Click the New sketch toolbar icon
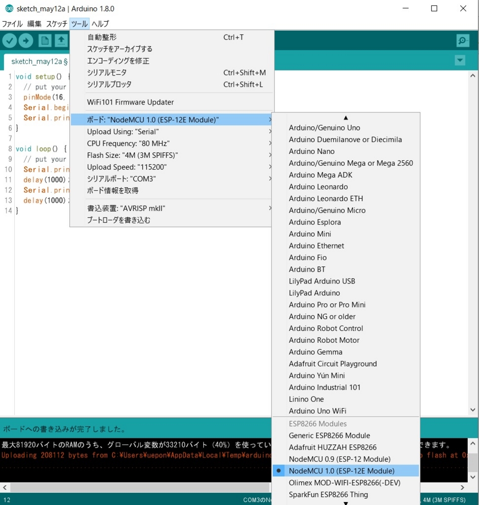The image size is (479, 505). point(45,40)
